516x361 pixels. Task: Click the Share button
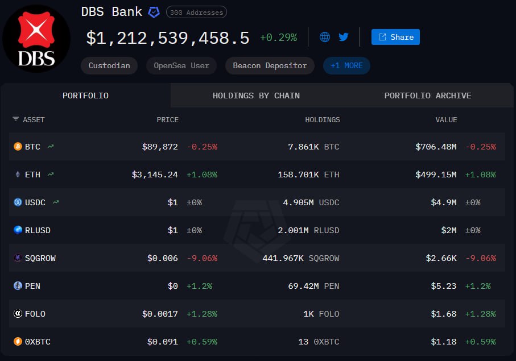click(395, 37)
